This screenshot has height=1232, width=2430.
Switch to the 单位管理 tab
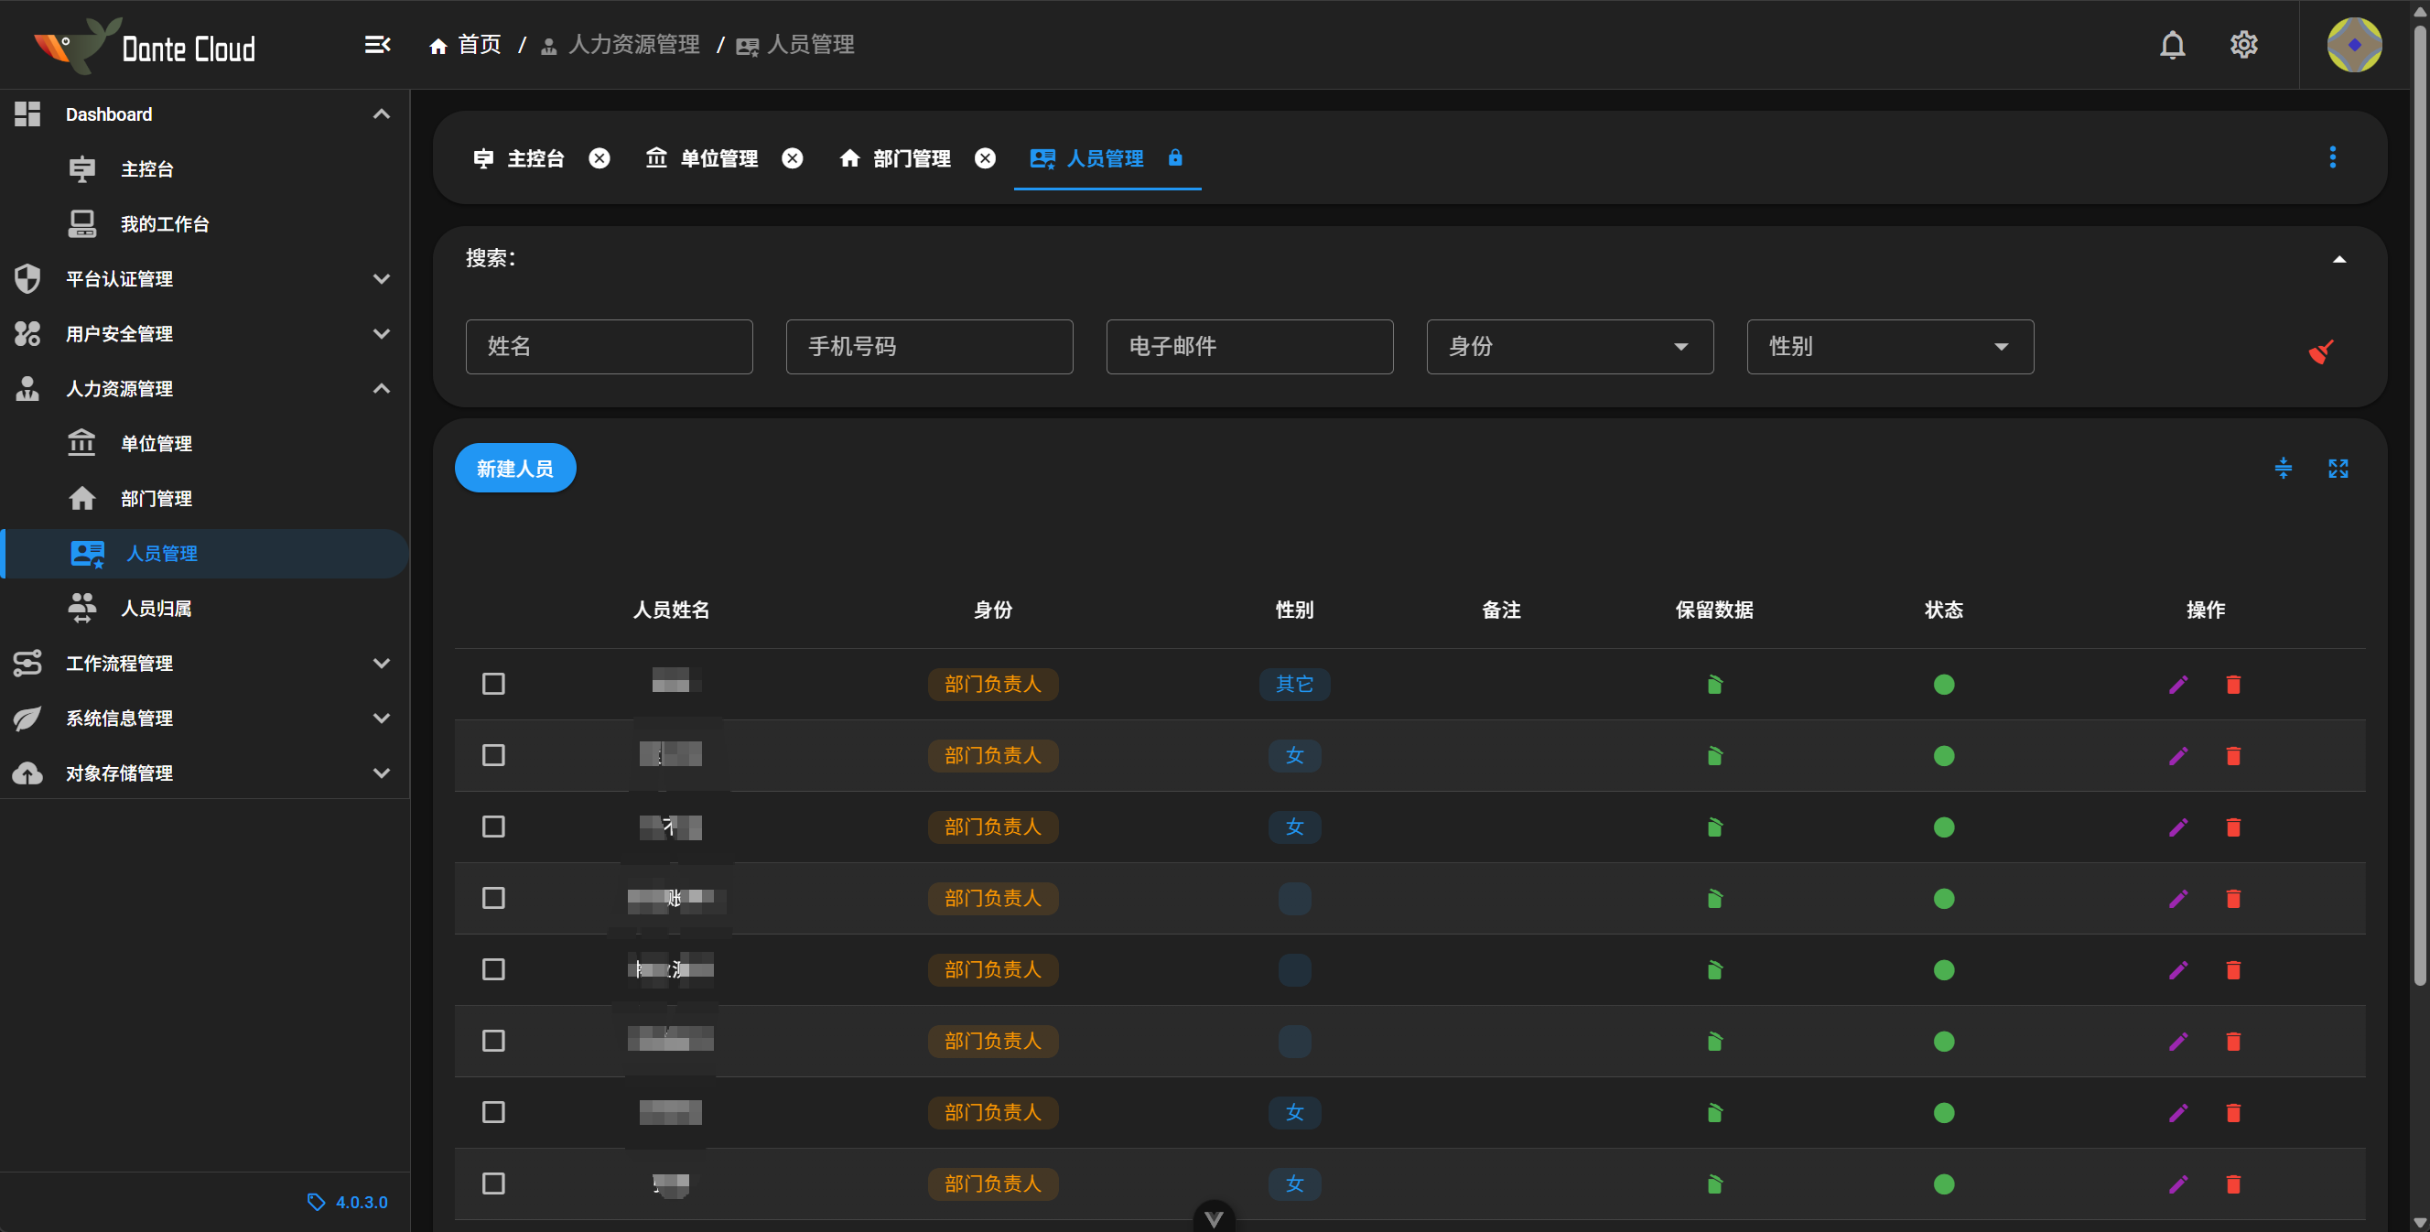(x=718, y=158)
